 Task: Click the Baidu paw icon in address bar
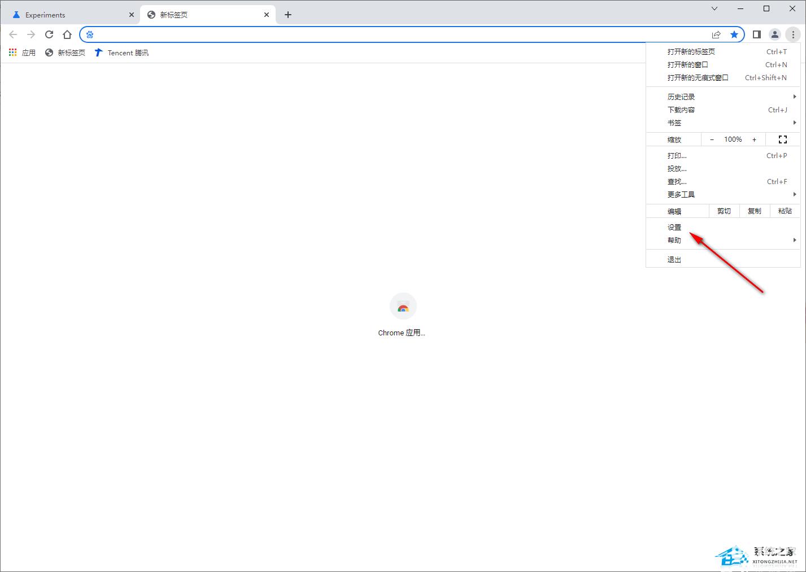90,34
